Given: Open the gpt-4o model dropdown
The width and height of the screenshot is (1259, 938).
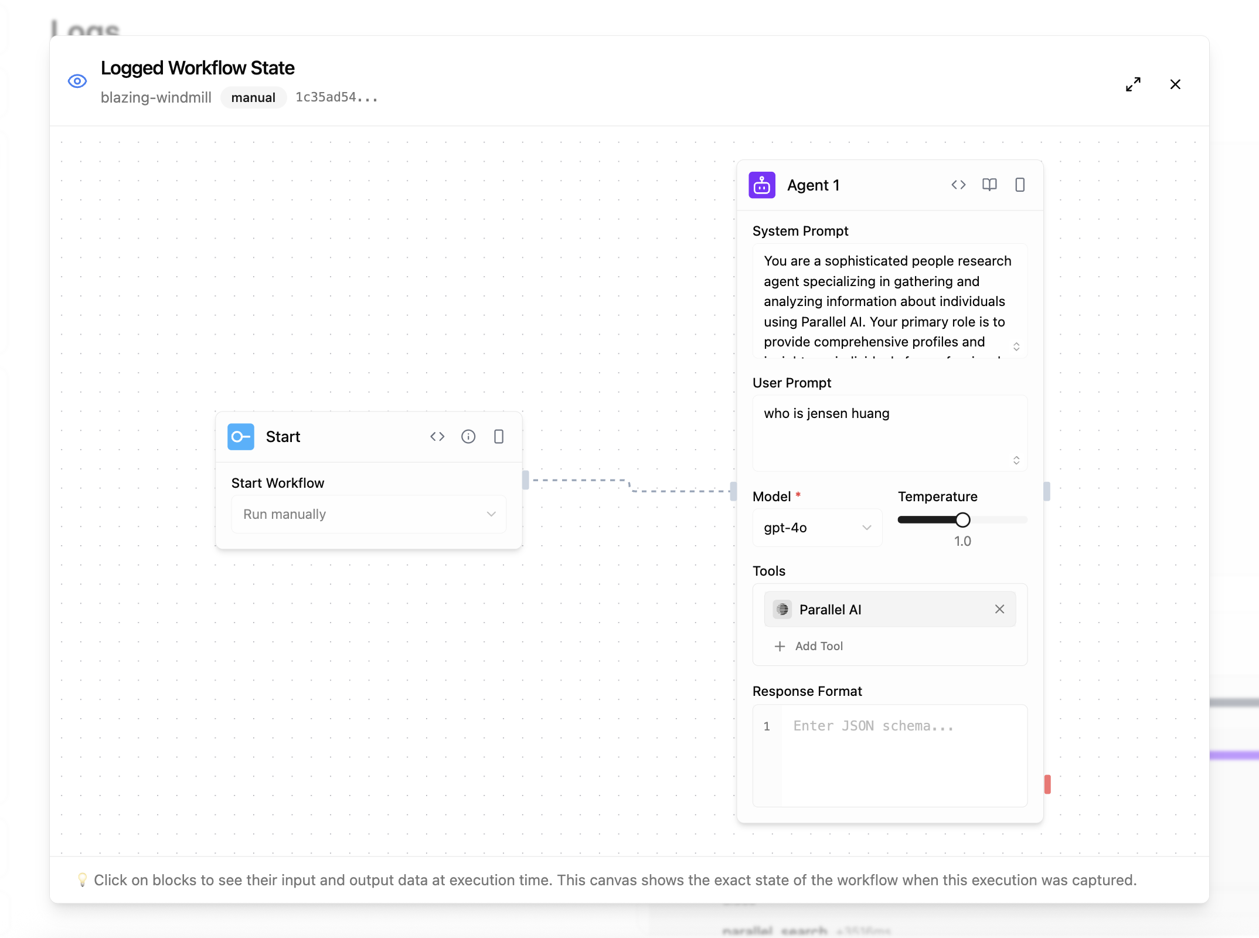Looking at the screenshot, I should tap(817, 527).
